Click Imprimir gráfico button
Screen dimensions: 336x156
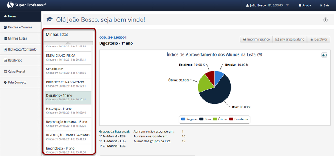click(x=256, y=40)
